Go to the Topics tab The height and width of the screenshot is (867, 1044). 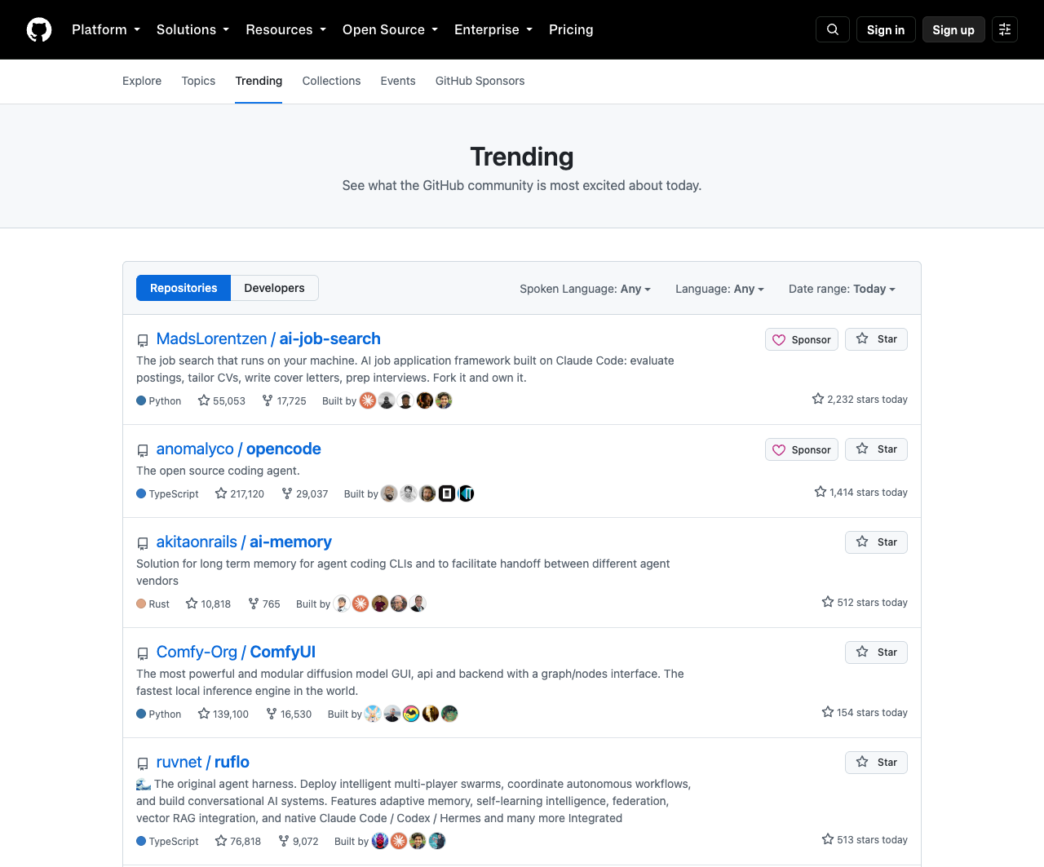click(198, 81)
